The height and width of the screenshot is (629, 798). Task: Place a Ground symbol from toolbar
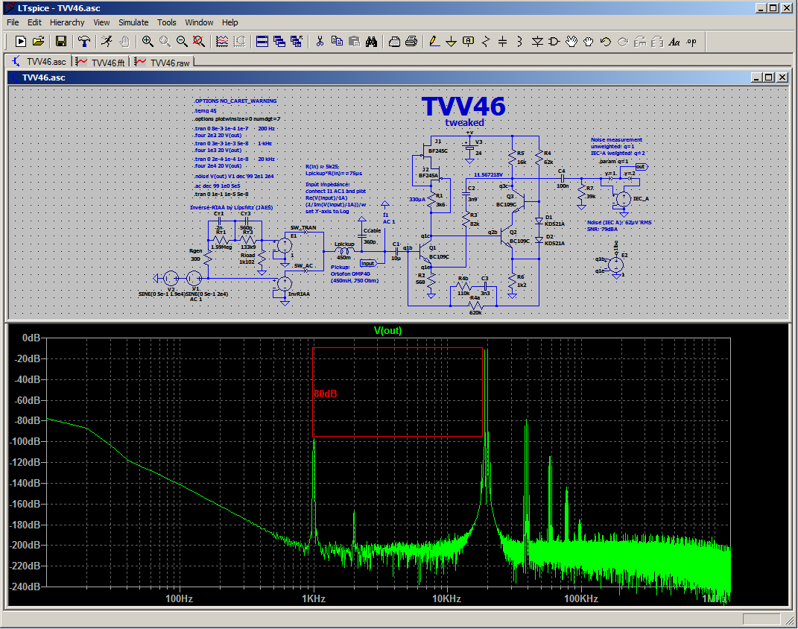(x=451, y=41)
